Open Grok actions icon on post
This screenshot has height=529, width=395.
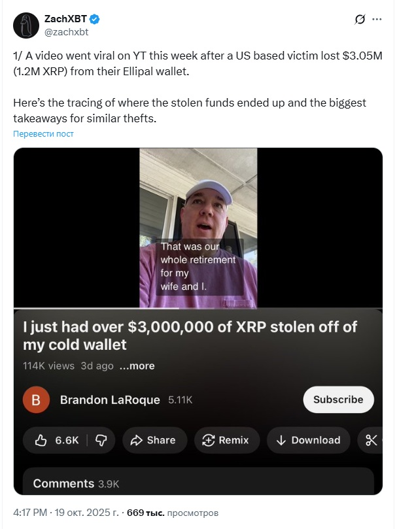point(359,20)
